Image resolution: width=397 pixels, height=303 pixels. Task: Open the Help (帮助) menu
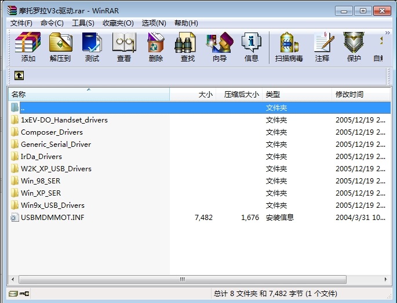coord(186,23)
